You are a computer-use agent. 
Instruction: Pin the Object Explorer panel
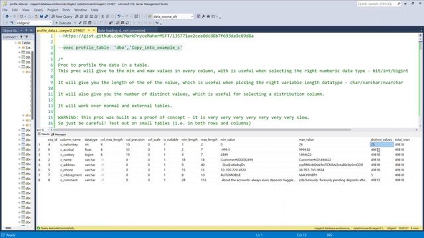click(x=26, y=30)
